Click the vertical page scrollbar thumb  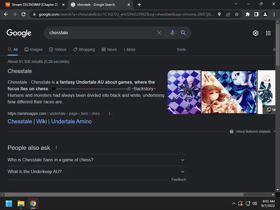point(278,45)
